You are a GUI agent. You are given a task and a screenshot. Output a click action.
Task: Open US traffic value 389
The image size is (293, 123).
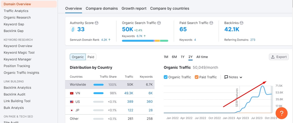[130, 102]
